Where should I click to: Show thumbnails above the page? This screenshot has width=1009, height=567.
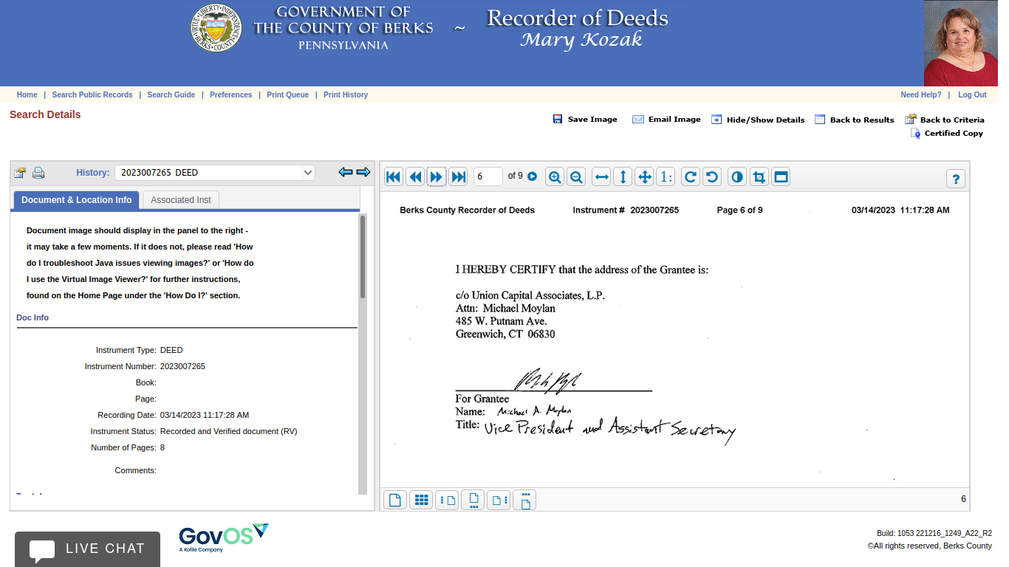coord(525,500)
